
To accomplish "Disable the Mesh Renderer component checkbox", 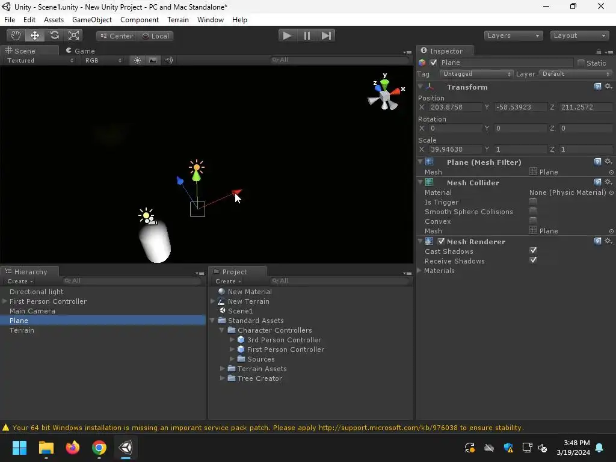I will [x=441, y=242].
